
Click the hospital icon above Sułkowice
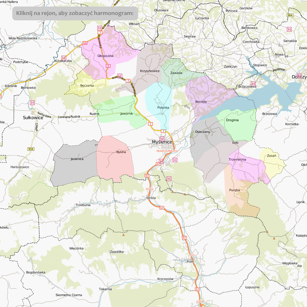click(x=32, y=103)
